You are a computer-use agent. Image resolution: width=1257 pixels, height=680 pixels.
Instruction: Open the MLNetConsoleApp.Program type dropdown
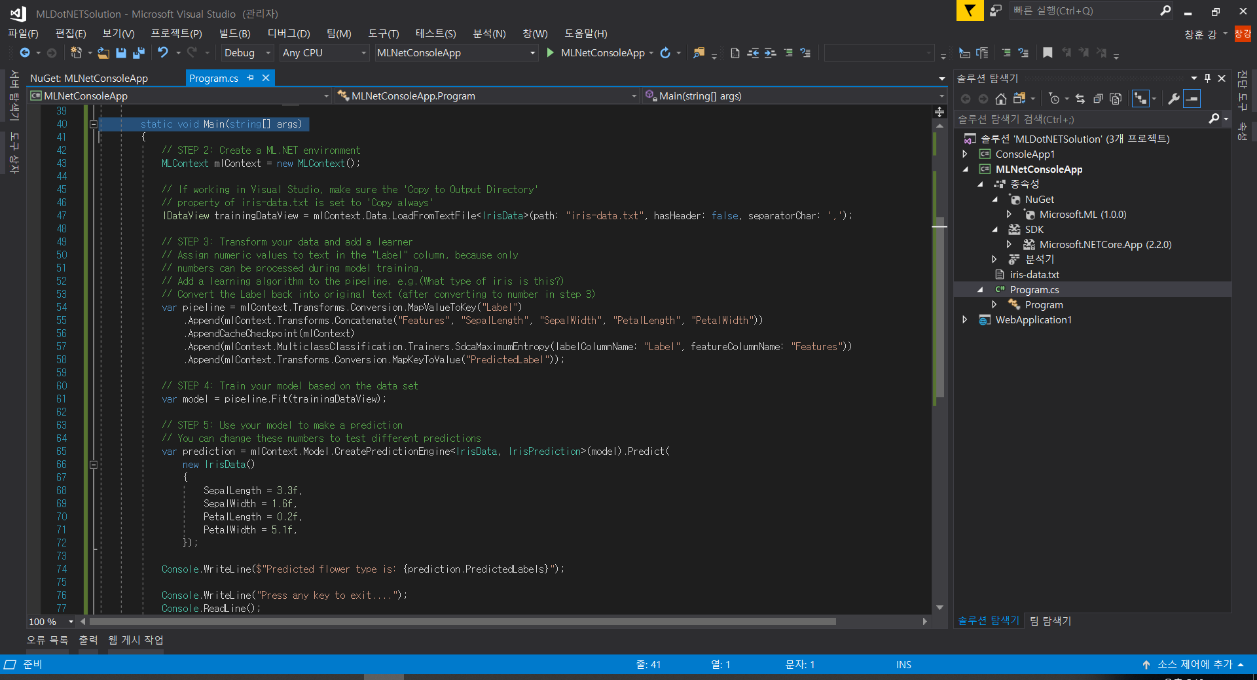[486, 96]
